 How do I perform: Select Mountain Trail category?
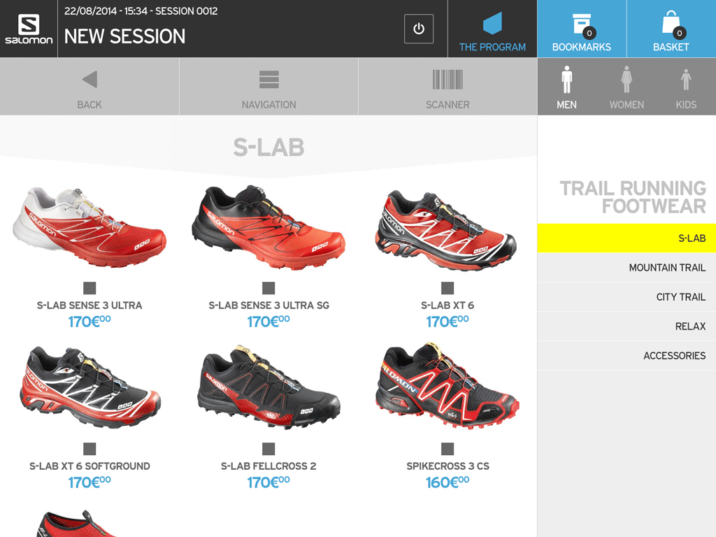coord(626,268)
